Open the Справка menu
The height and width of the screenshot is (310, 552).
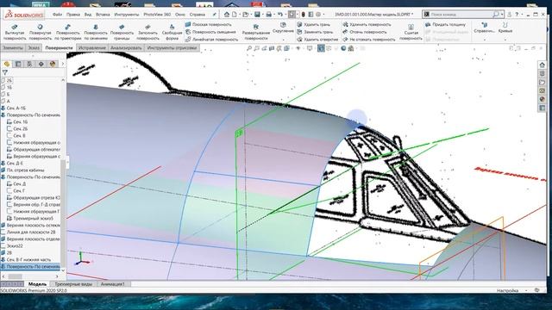[x=198, y=15]
